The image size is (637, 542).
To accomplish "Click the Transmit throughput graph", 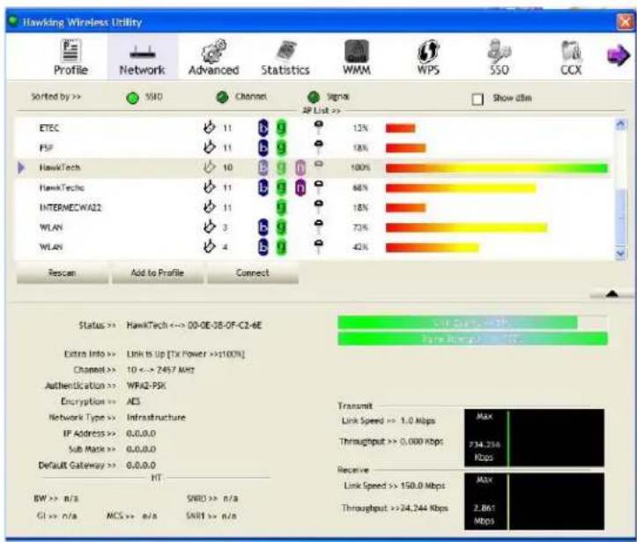I will pyautogui.click(x=534, y=438).
